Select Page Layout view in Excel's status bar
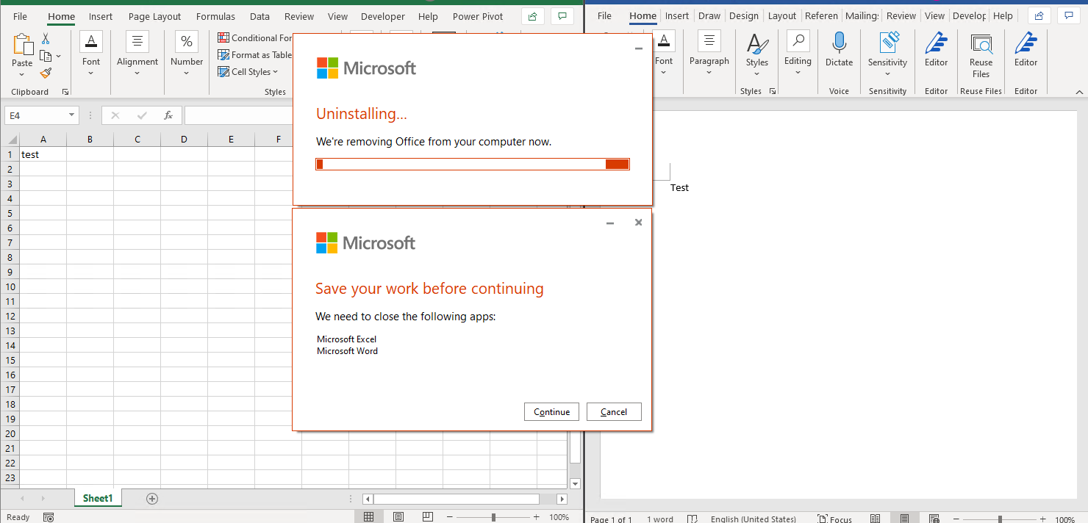 (398, 516)
